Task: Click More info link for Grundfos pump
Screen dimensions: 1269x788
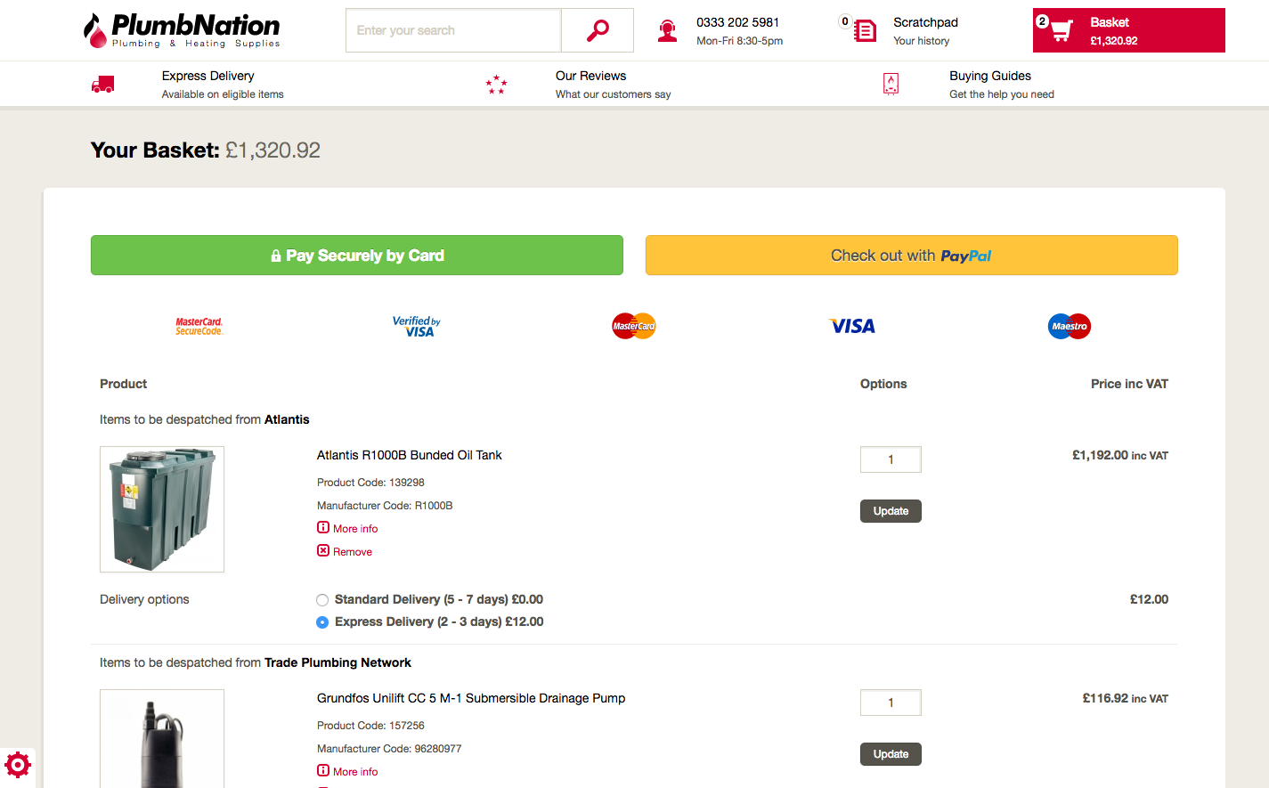Action: tap(355, 772)
